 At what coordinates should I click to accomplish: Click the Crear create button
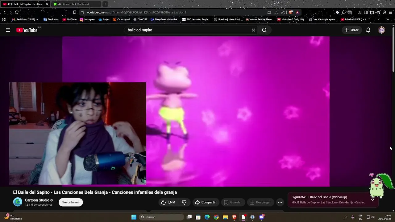[351, 30]
